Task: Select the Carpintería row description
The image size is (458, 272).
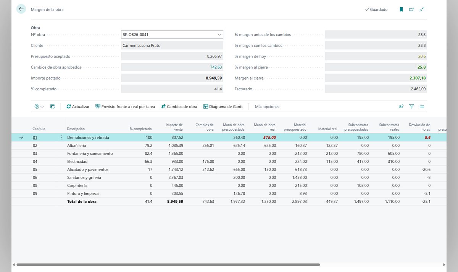Action: (x=77, y=186)
